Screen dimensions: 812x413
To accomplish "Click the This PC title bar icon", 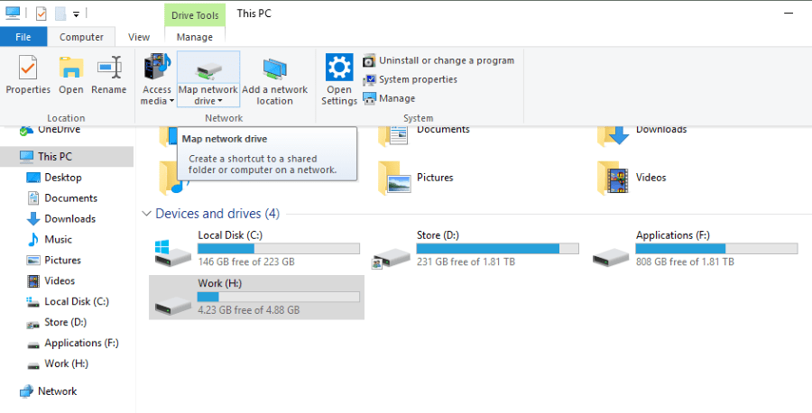I will [x=13, y=14].
